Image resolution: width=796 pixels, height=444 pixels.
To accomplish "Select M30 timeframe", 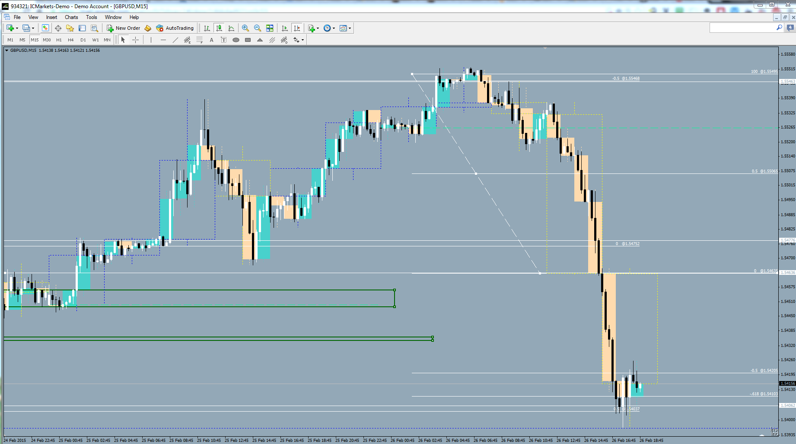I will (x=47, y=40).
